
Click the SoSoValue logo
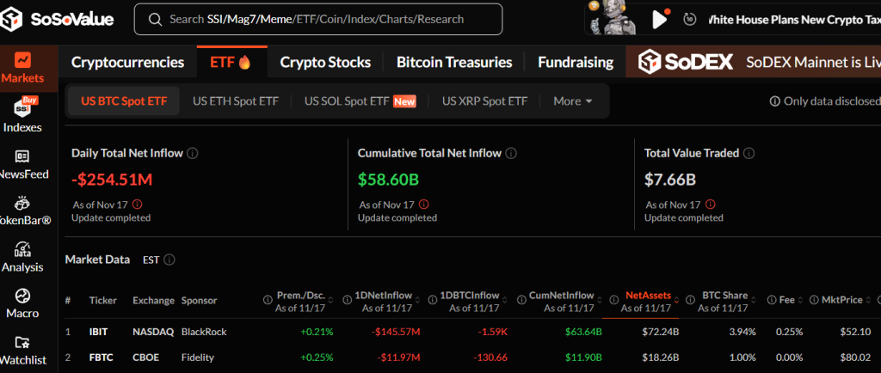coord(64,19)
